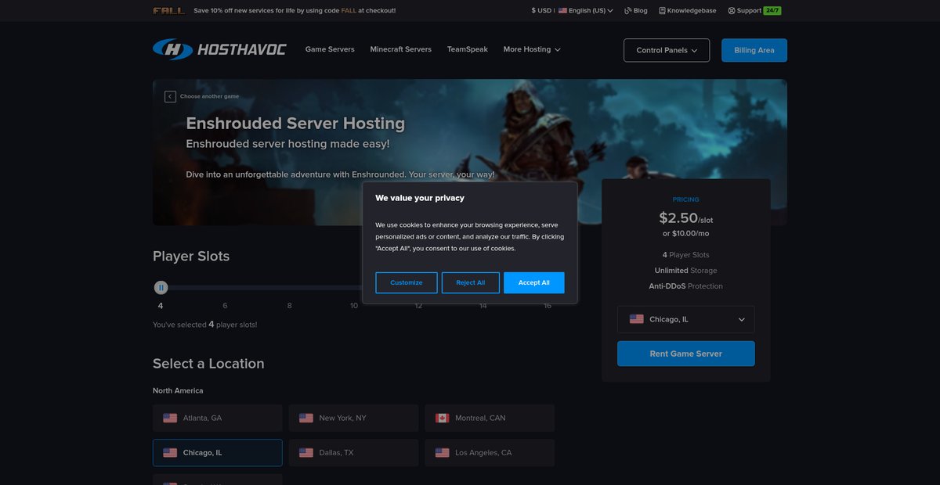
Task: Select Los Angeles, CA server location
Action: click(490, 452)
